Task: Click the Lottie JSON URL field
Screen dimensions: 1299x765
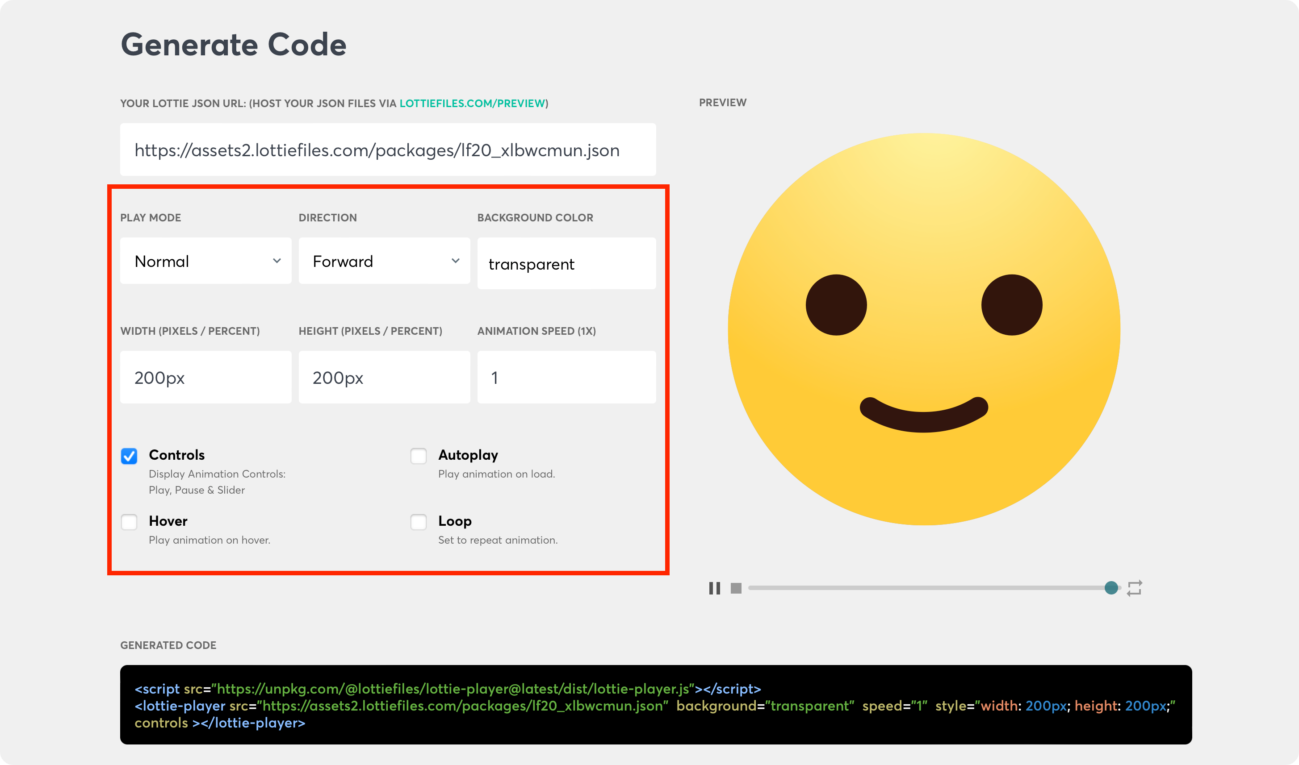Action: [387, 150]
